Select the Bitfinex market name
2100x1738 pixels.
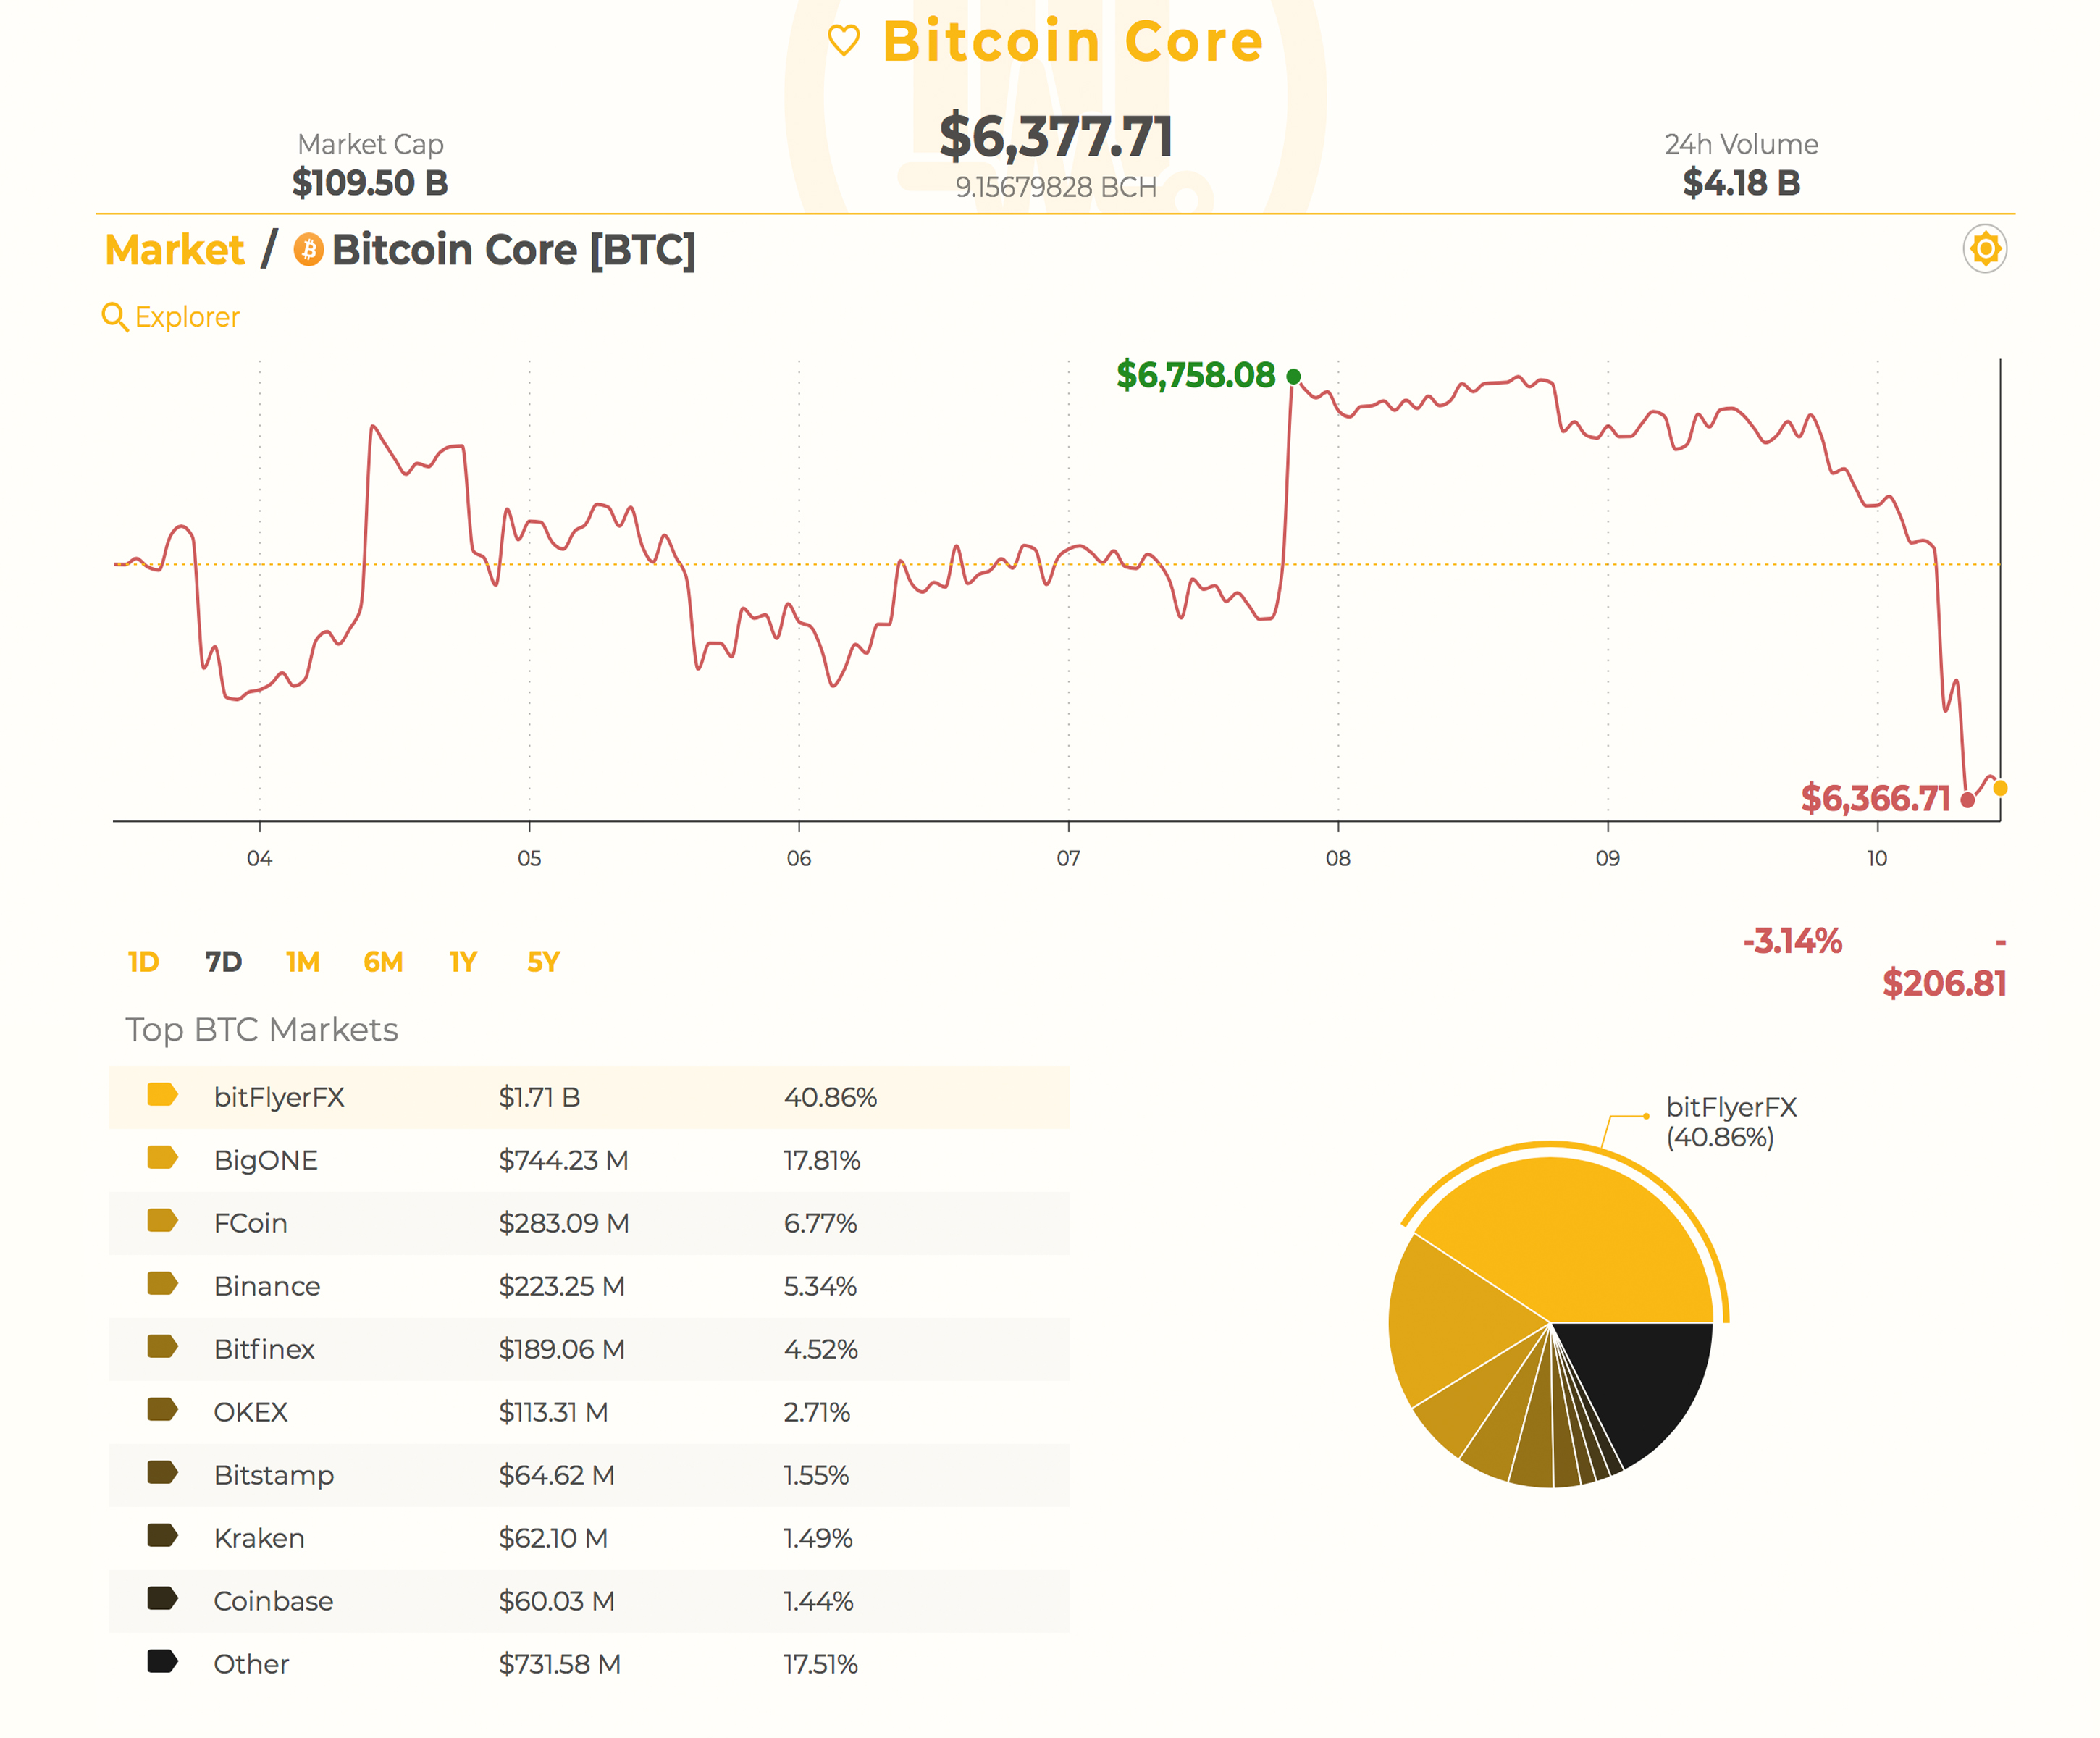[264, 1350]
